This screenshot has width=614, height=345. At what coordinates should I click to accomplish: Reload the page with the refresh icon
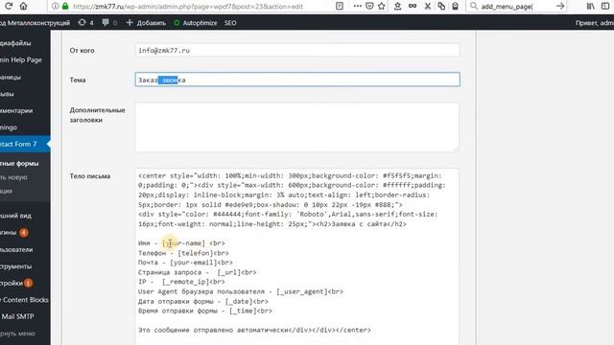9,6
